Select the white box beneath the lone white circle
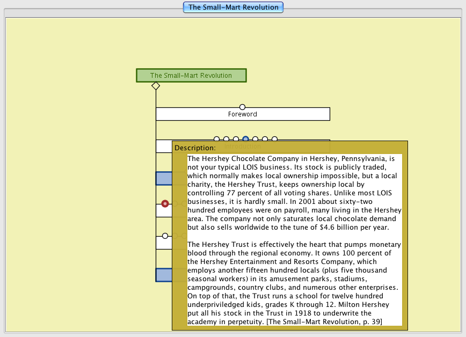 point(163,243)
